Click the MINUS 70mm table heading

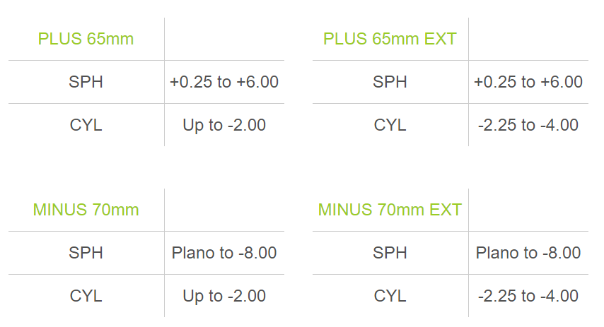86,210
